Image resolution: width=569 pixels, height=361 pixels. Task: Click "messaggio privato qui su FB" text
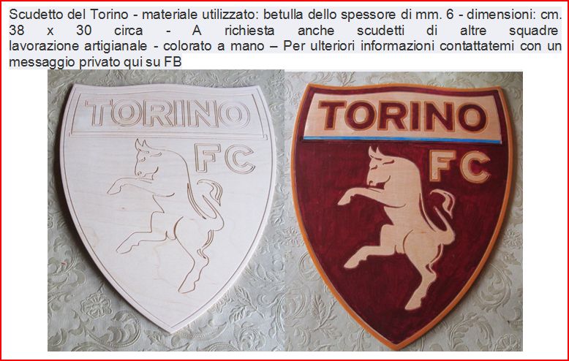[x=95, y=62]
